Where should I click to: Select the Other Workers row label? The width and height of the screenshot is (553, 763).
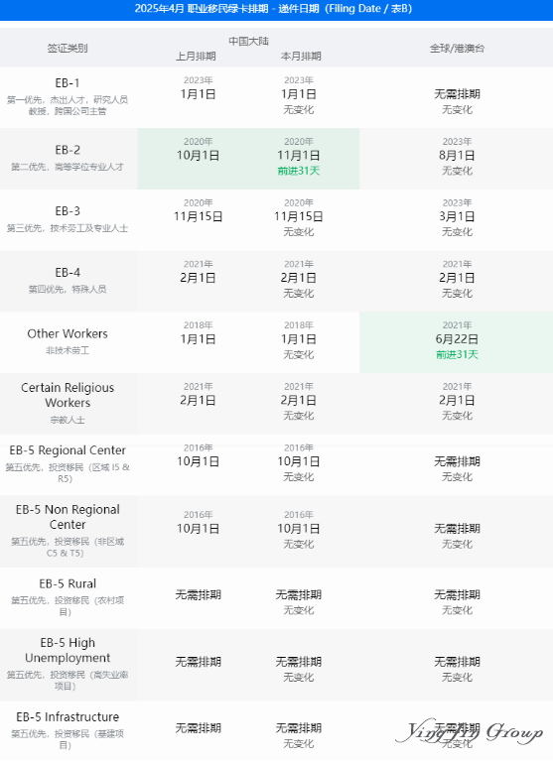(x=68, y=333)
